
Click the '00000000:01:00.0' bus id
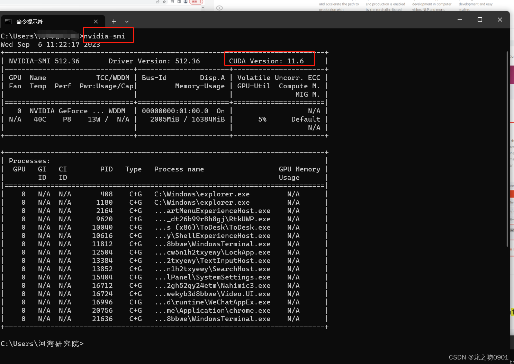coord(175,111)
